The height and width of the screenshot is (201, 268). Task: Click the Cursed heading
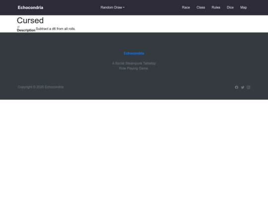tap(30, 20)
